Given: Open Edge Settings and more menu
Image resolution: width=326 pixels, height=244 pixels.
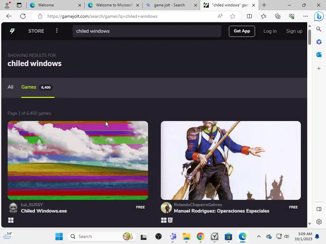Looking at the screenshot, I should (305, 16).
